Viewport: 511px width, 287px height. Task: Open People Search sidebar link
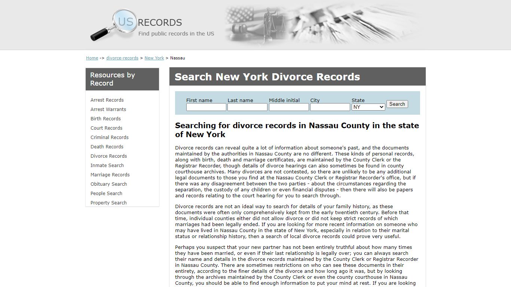coord(106,193)
